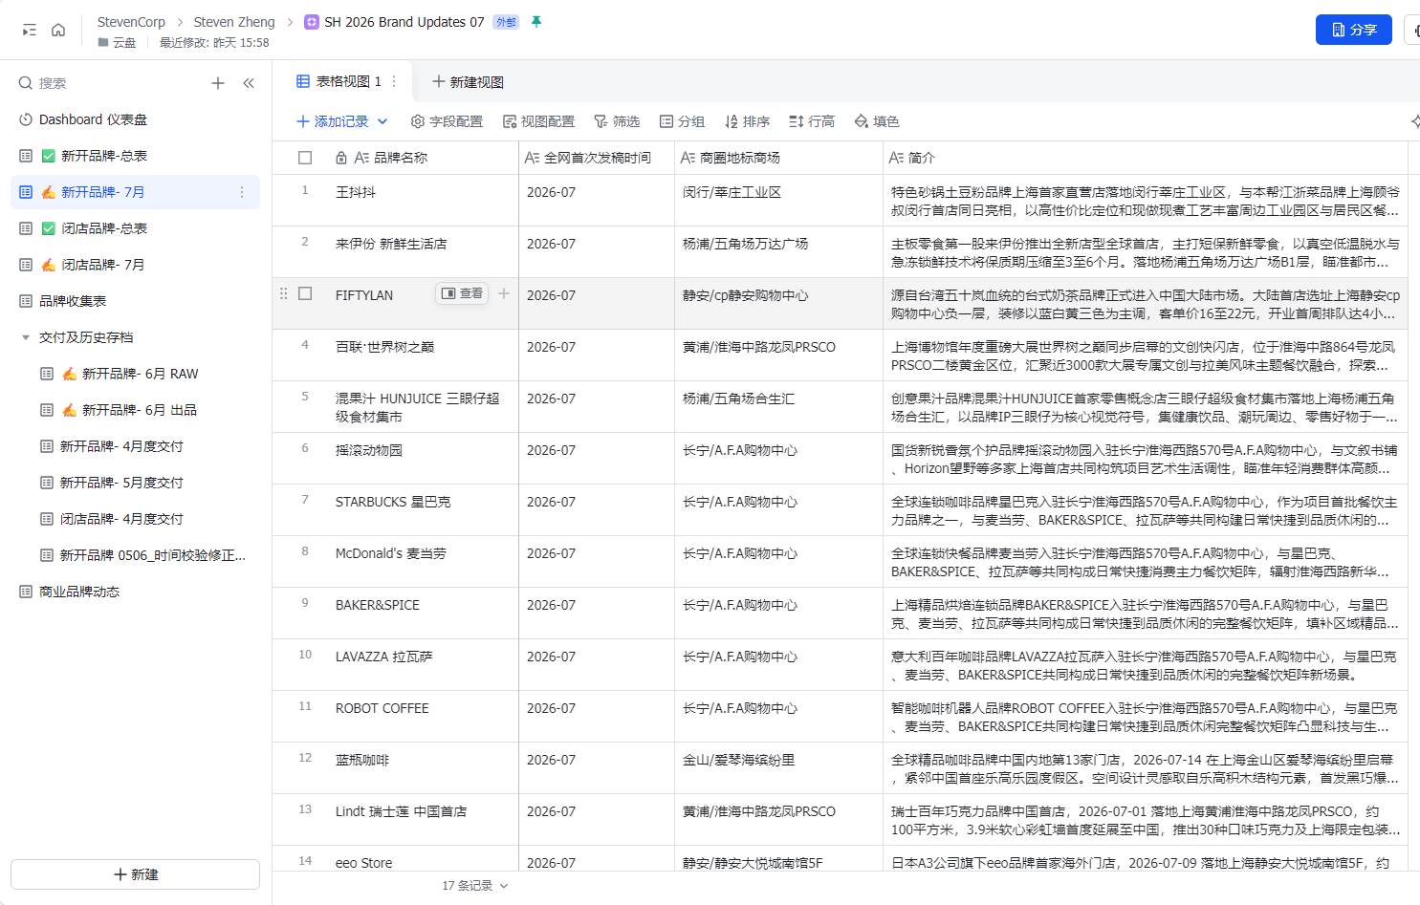This screenshot has height=905, width=1420.
Task: Open 新开品牌- 6月 RAW
Action: [x=135, y=374]
